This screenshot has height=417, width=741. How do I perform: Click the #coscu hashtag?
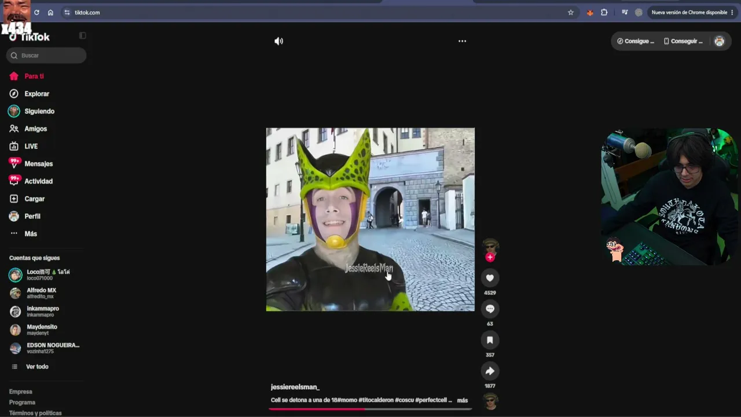[404, 400]
